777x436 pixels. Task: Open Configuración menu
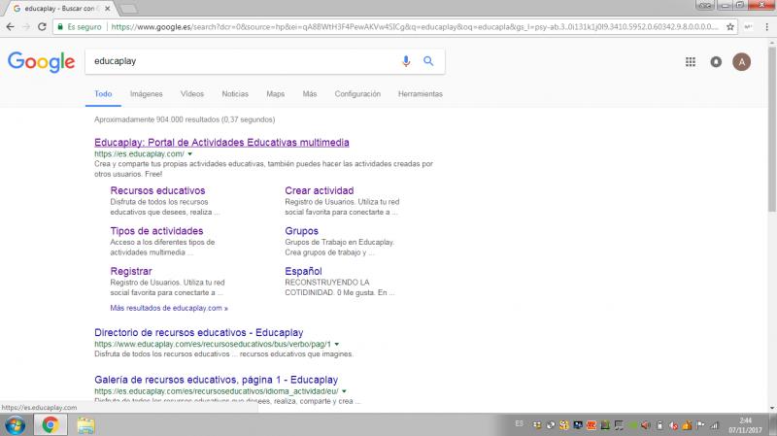357,93
